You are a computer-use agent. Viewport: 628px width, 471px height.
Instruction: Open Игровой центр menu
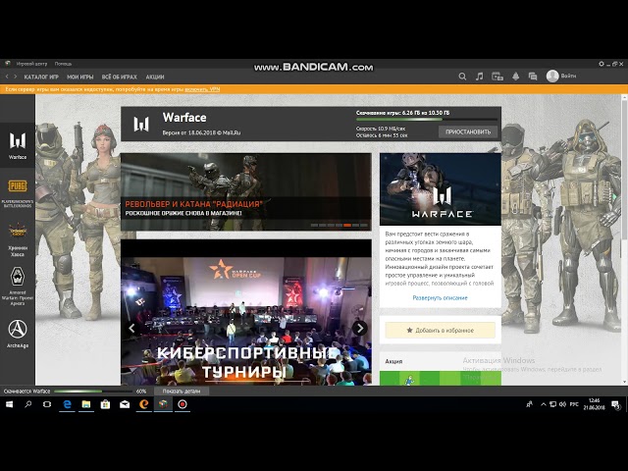coord(31,64)
